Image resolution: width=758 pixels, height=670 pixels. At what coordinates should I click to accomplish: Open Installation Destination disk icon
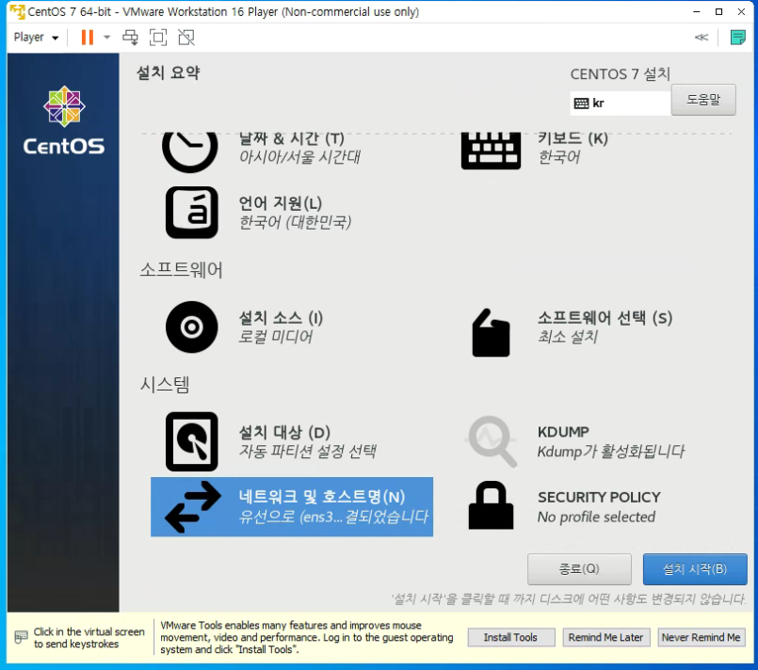point(192,441)
